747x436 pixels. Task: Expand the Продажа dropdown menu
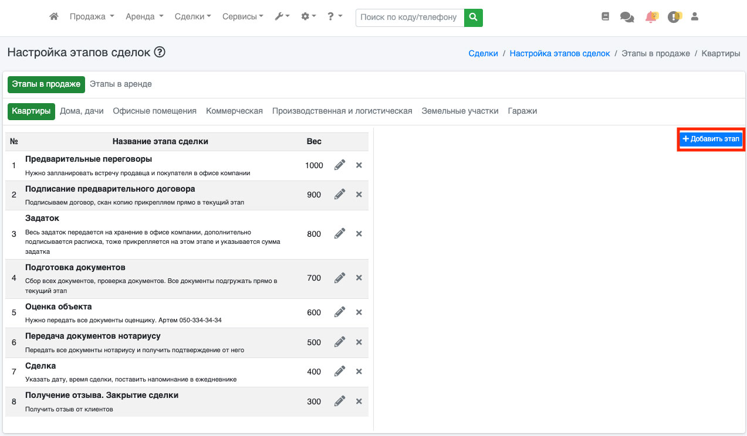coord(92,17)
